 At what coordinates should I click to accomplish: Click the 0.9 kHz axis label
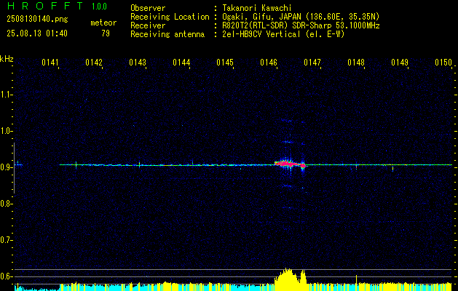tap(5, 167)
